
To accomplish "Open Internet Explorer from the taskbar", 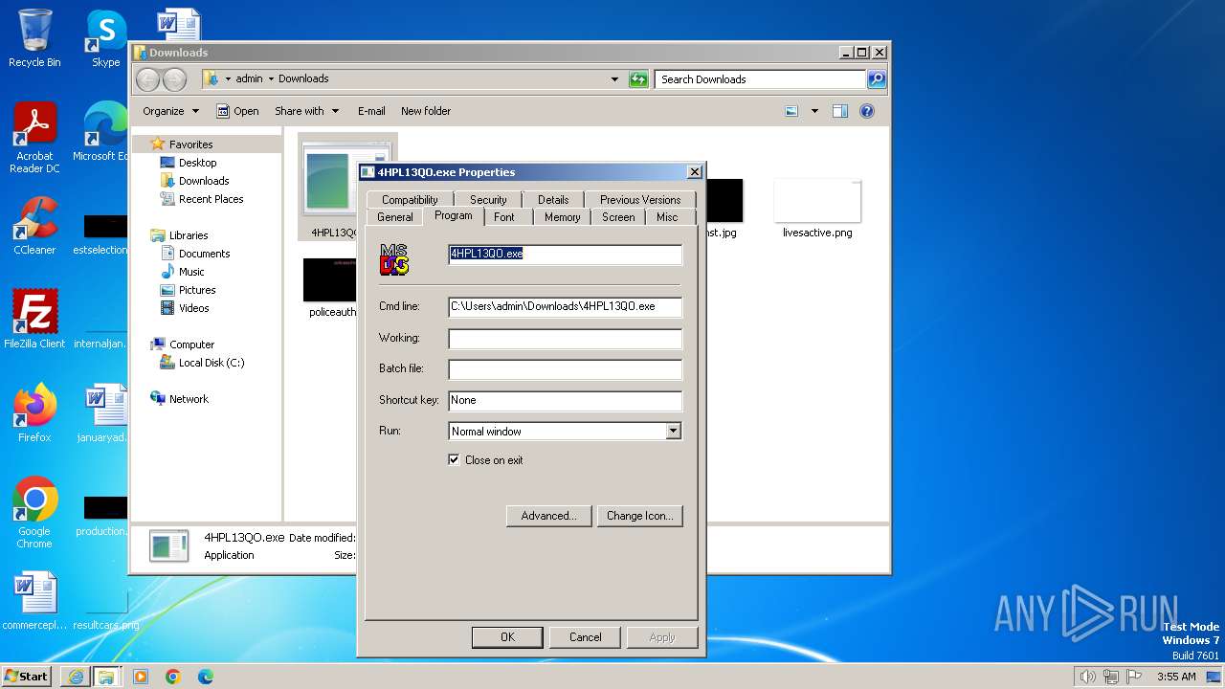I will (x=76, y=677).
